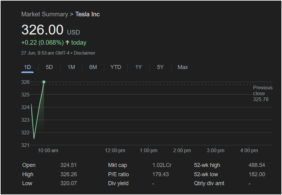The image size is (282, 195).
Task: Select the YTD range tab
Action: coord(116,67)
